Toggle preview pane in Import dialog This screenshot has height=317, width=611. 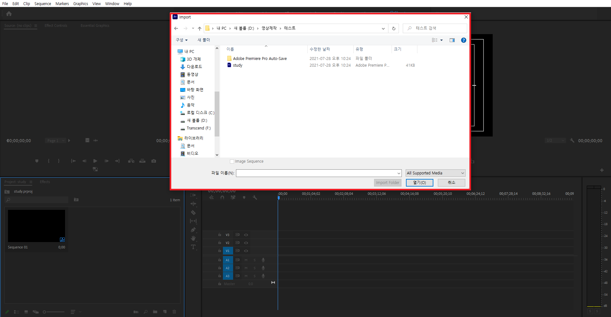point(452,40)
